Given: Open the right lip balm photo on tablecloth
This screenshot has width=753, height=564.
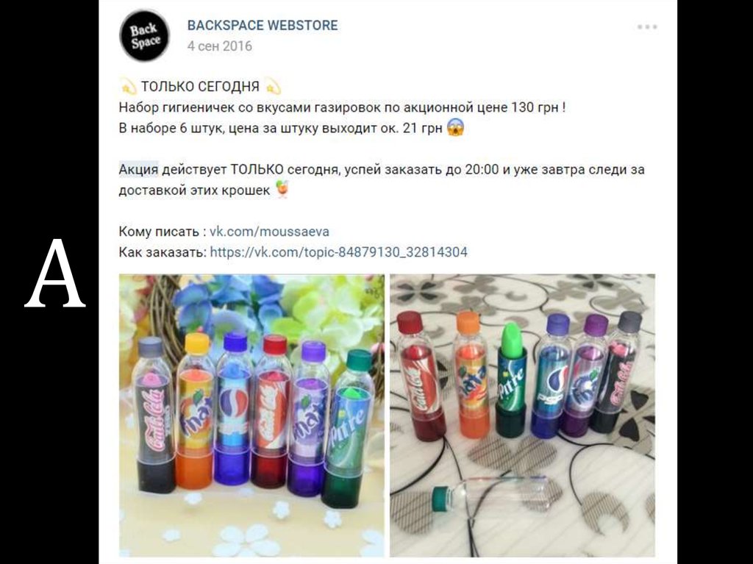Looking at the screenshot, I should (523, 415).
